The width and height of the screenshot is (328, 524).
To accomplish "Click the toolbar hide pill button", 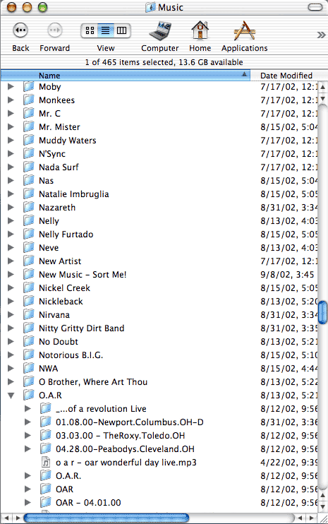I will pyautogui.click(x=315, y=7).
